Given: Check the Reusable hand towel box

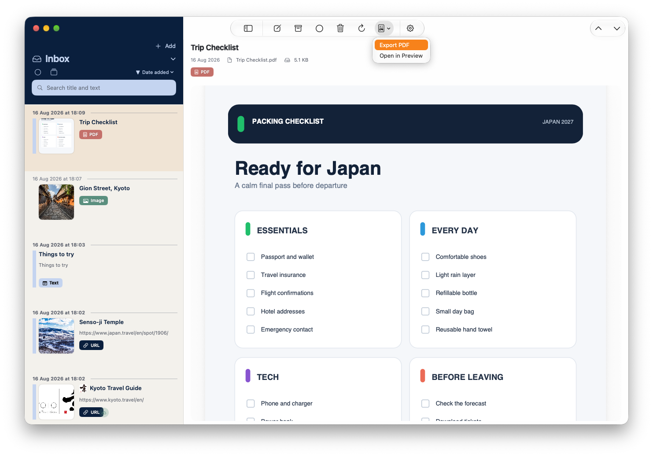Looking at the screenshot, I should (425, 329).
